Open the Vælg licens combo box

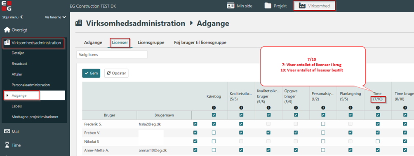coord(112,55)
